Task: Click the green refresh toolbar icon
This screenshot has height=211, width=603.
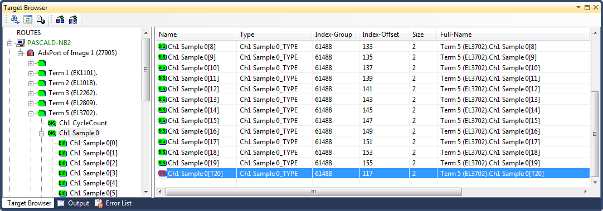Action: (28, 19)
